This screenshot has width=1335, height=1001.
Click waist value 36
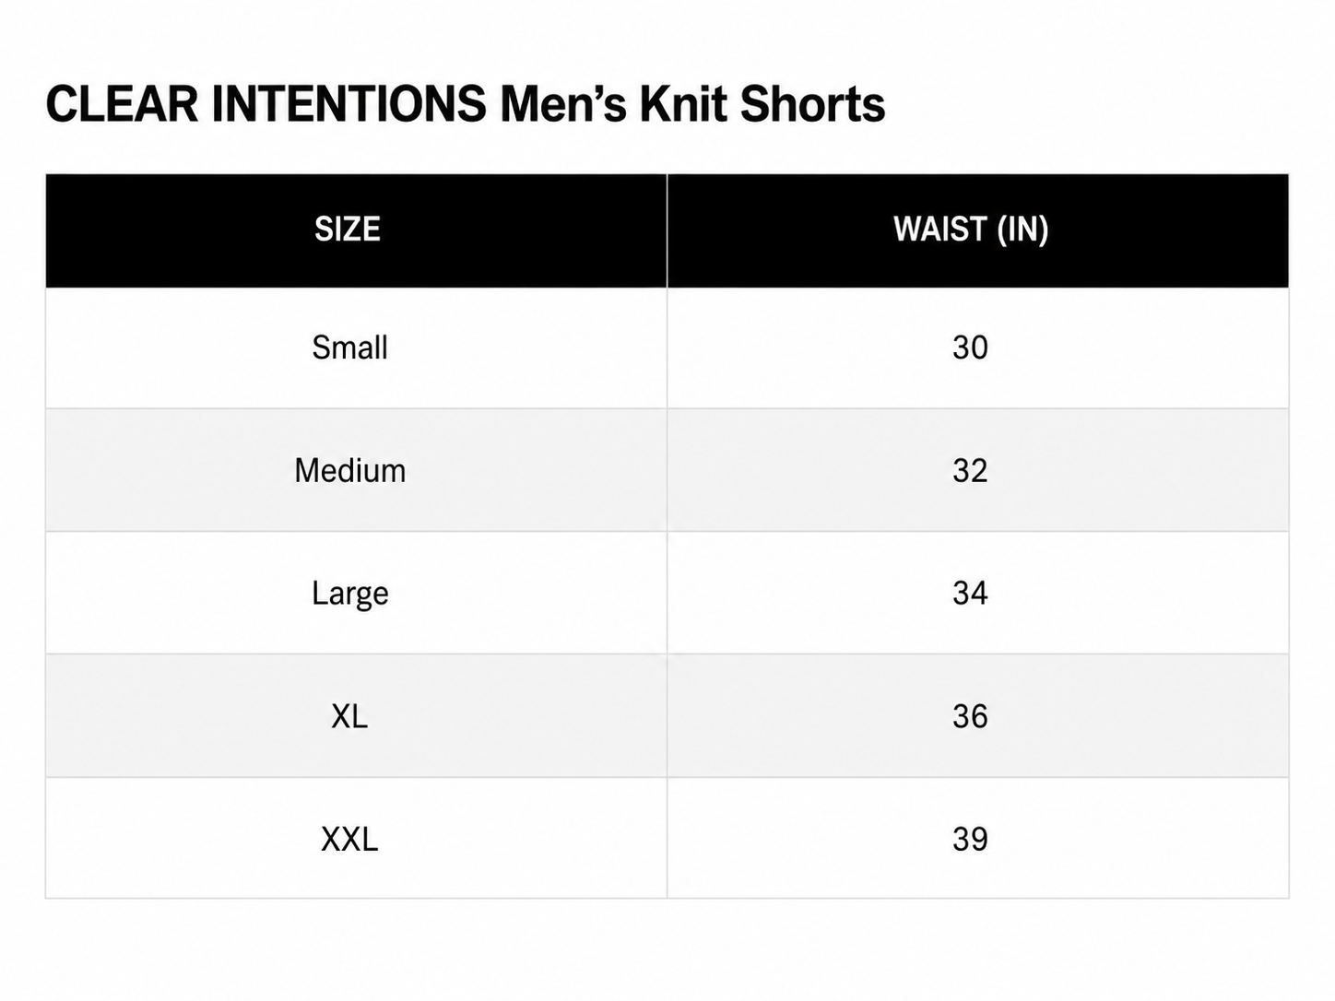pos(970,716)
